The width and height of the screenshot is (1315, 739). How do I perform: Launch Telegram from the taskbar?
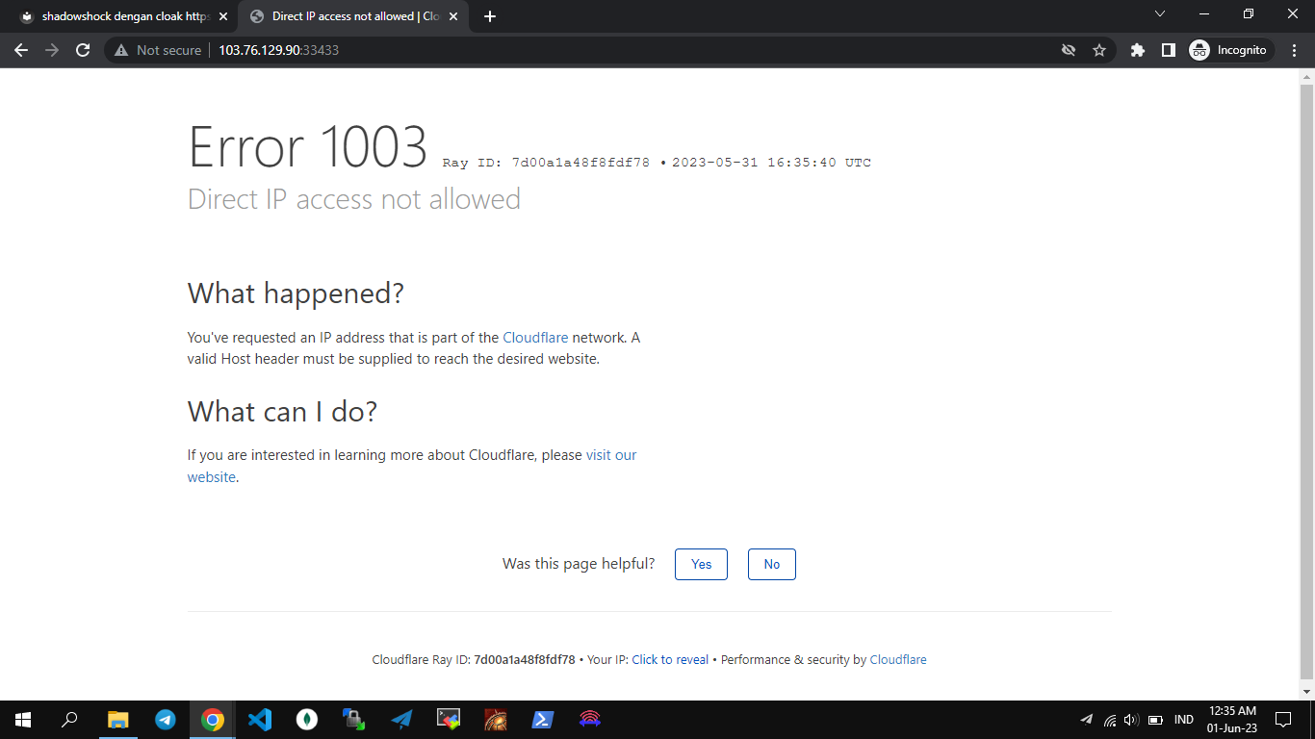coord(166,719)
